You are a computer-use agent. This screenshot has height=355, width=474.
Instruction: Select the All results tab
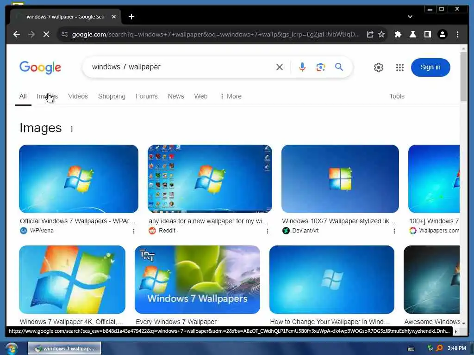(23, 96)
